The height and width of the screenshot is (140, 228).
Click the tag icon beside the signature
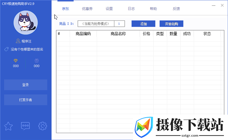(6, 49)
